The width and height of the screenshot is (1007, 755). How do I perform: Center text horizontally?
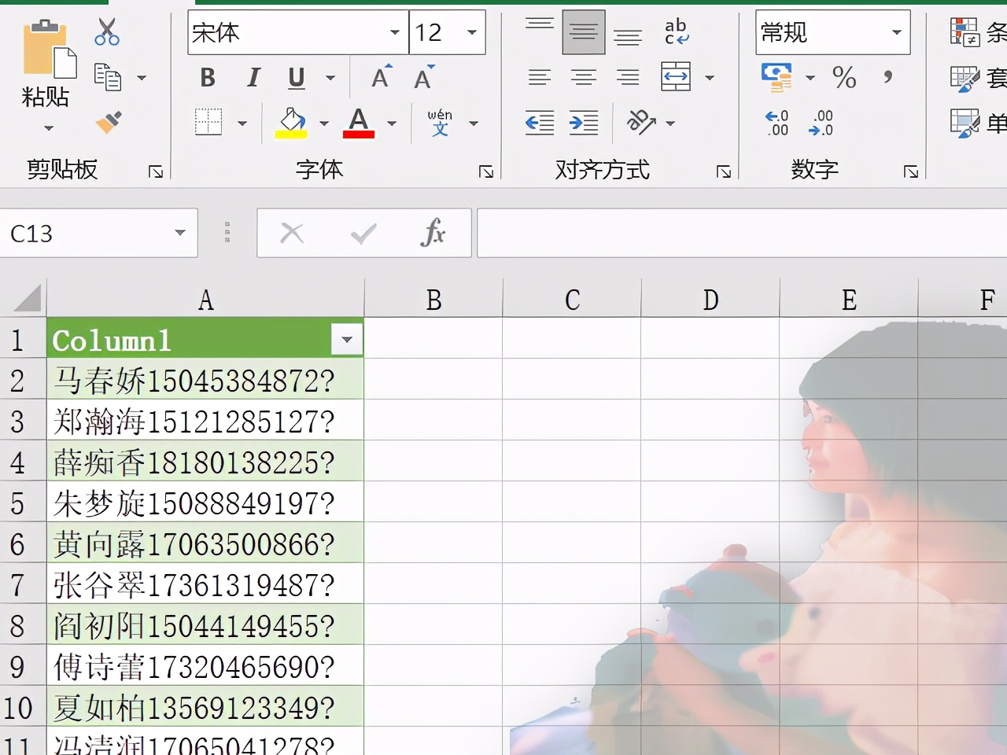click(584, 77)
